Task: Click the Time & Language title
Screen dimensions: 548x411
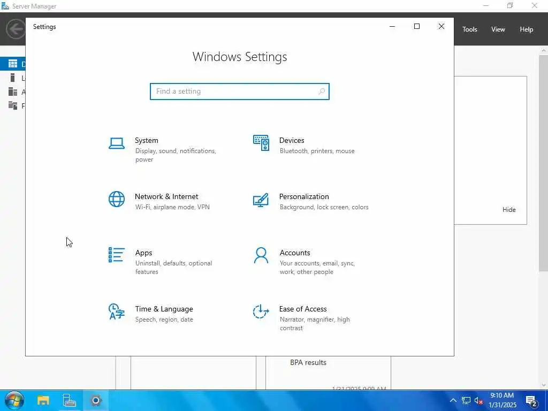Action: coord(164,309)
